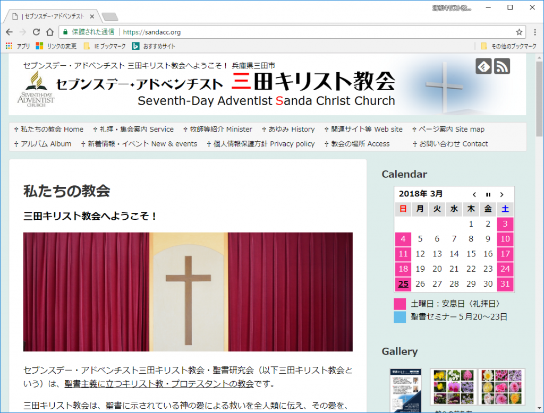
Task: Select March 4 on the calendar
Action: 403,239
